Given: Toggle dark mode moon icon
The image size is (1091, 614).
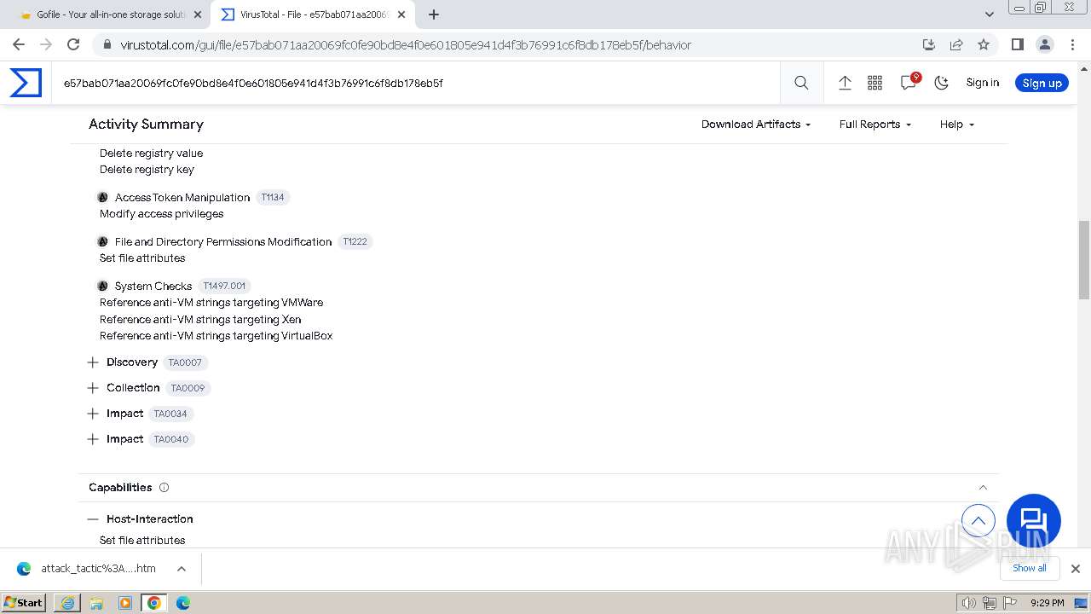Looking at the screenshot, I should pyautogui.click(x=941, y=83).
